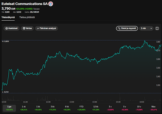Select the 3 kk time range
The height and width of the screenshot is (114, 162).
53,108
